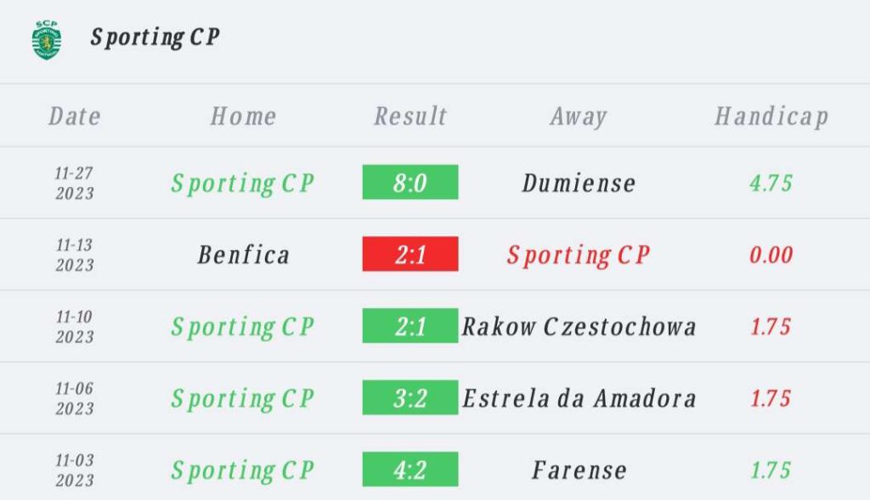
Task: Click the 3:2 result badge
Action: point(410,397)
